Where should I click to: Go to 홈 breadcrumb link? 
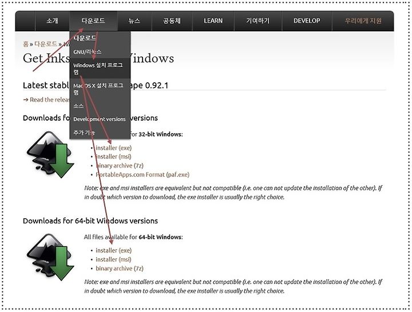[x=26, y=44]
